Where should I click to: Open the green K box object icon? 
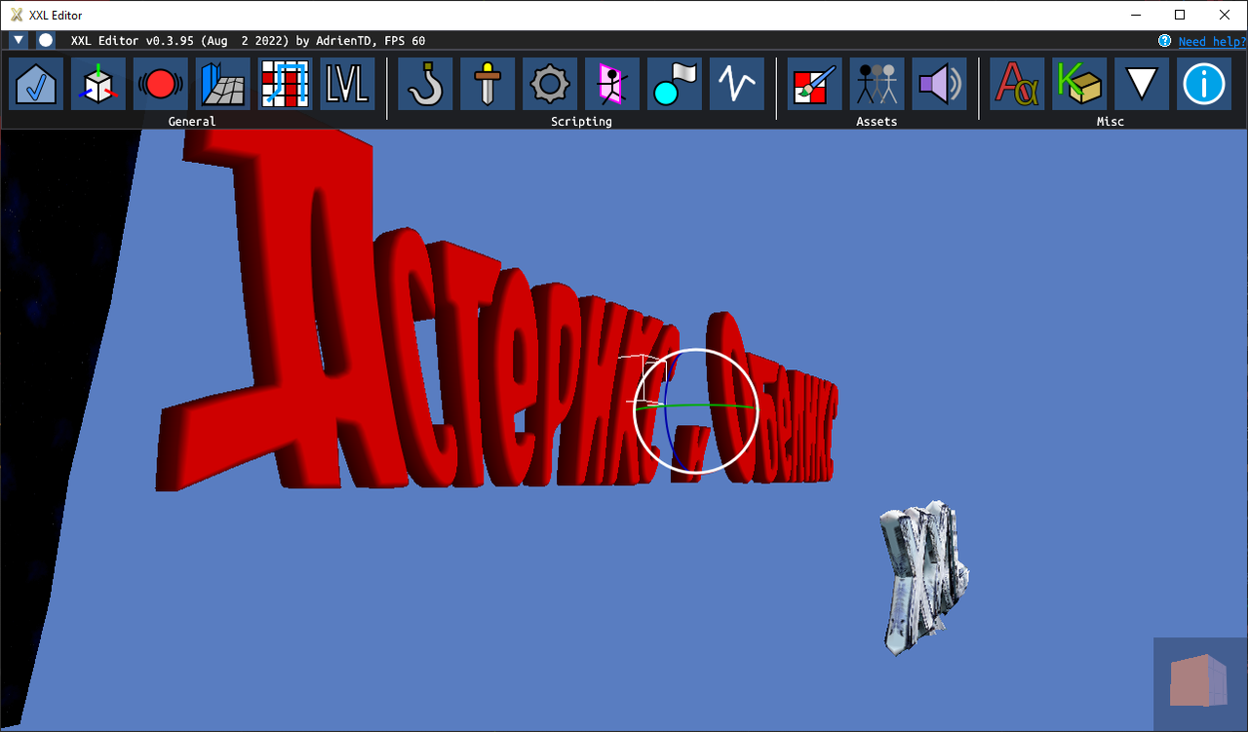pos(1079,84)
